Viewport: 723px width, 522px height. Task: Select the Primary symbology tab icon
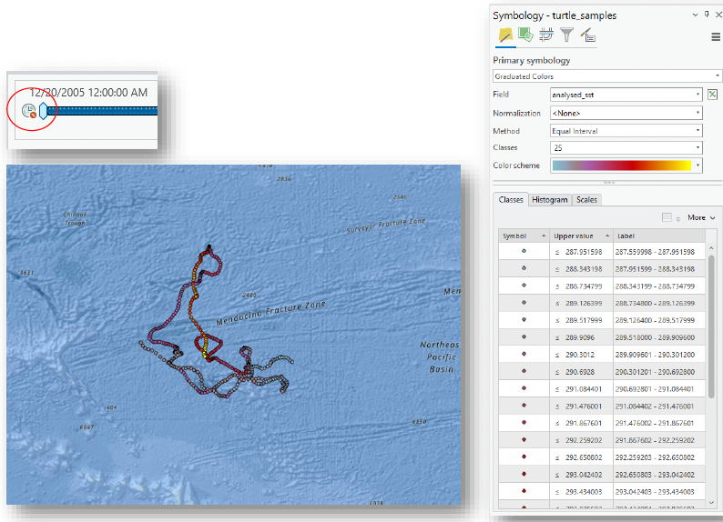(x=504, y=35)
